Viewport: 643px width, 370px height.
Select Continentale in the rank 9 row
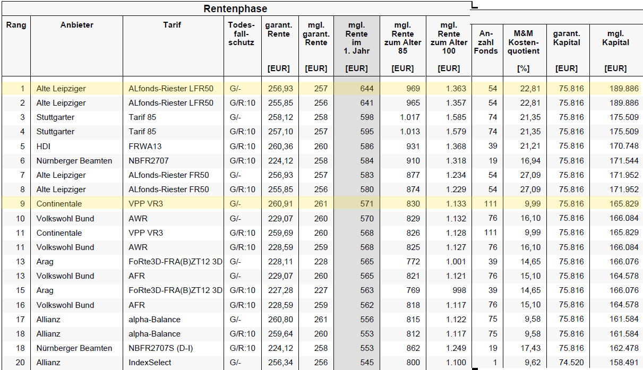59,204
